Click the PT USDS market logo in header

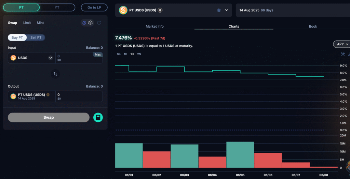tap(123, 10)
